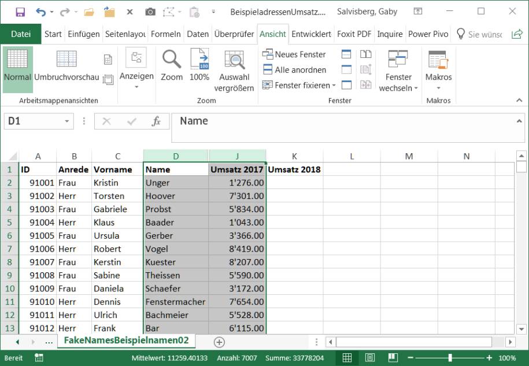Add a new sheet with the plus icon
The width and height of the screenshot is (529, 366).
click(219, 342)
